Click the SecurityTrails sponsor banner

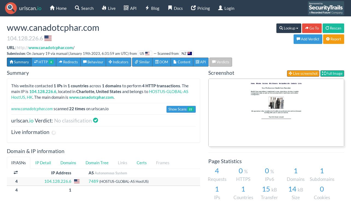pyautogui.click(x=326, y=8)
